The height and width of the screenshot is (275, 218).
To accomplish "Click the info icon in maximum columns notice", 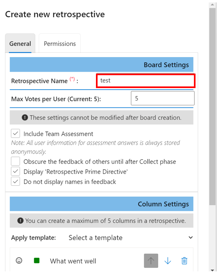I will click(x=20, y=220).
